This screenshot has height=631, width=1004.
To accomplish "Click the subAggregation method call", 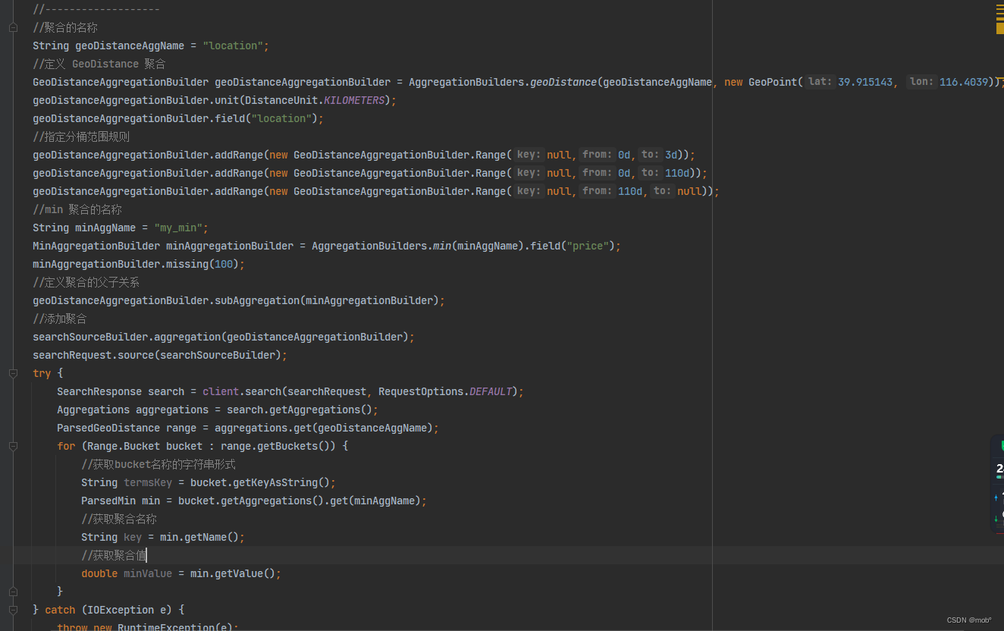I will click(x=257, y=300).
